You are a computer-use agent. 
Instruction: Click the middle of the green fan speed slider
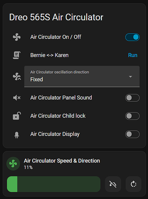pyautogui.click(x=54, y=184)
